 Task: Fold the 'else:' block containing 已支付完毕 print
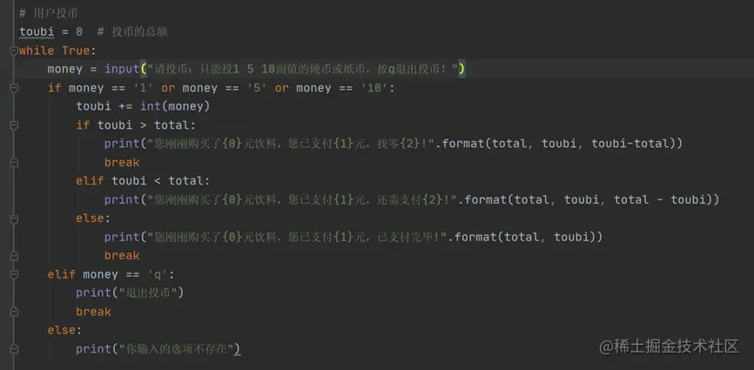[x=14, y=219]
